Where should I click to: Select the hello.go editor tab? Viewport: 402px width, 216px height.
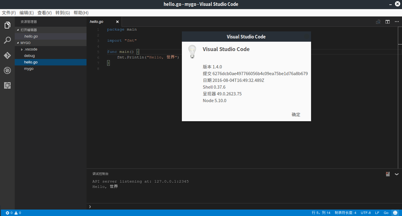click(x=104, y=22)
